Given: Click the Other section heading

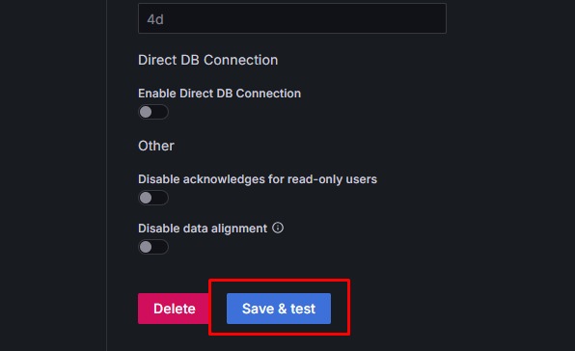Looking at the screenshot, I should pos(156,146).
